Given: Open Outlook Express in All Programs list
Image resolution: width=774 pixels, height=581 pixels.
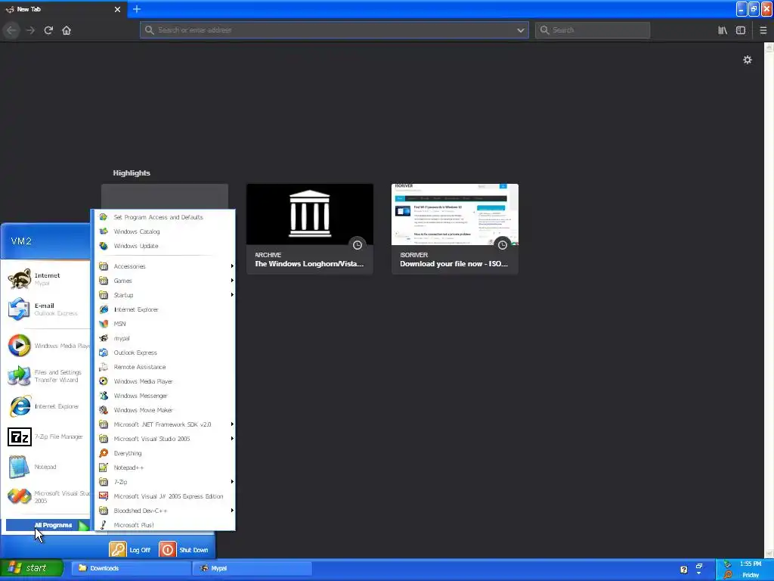Looking at the screenshot, I should click(x=165, y=353).
